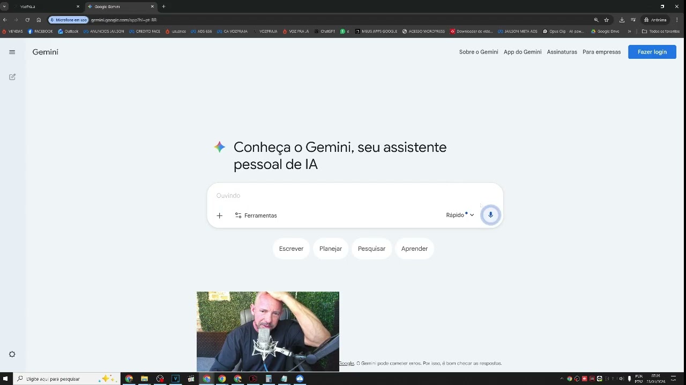The height and width of the screenshot is (385, 686).
Task: Close the VozPraJa tab
Action: [78, 6]
